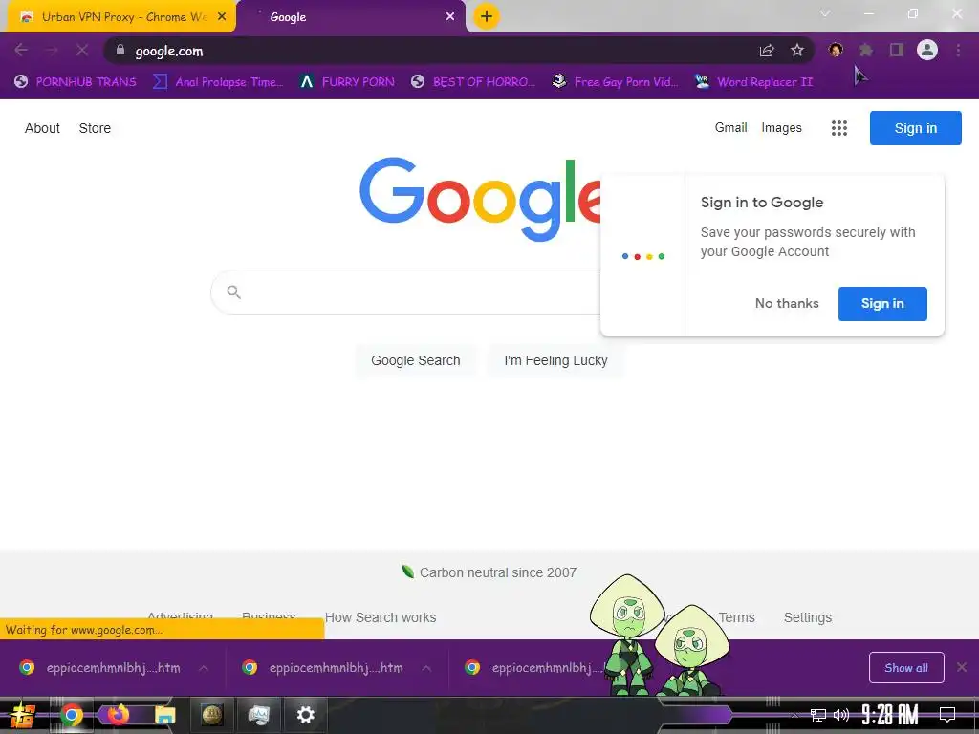Click the forward navigation arrow
The height and width of the screenshot is (734, 979).
coord(52,50)
